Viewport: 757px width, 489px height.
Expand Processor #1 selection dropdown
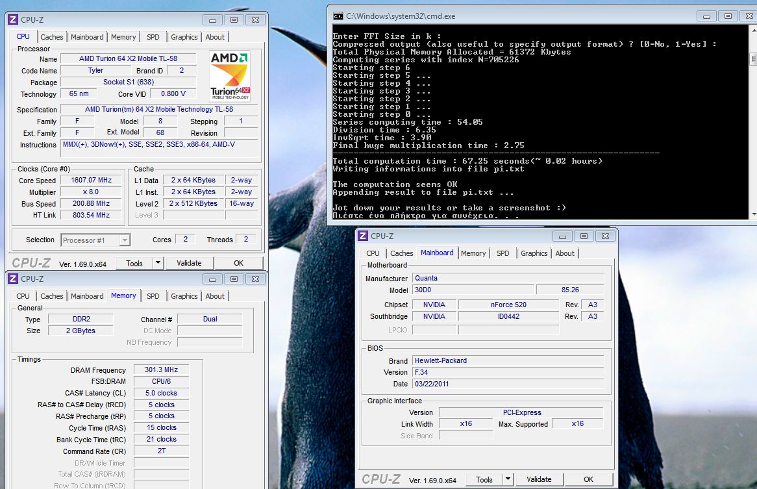point(125,240)
